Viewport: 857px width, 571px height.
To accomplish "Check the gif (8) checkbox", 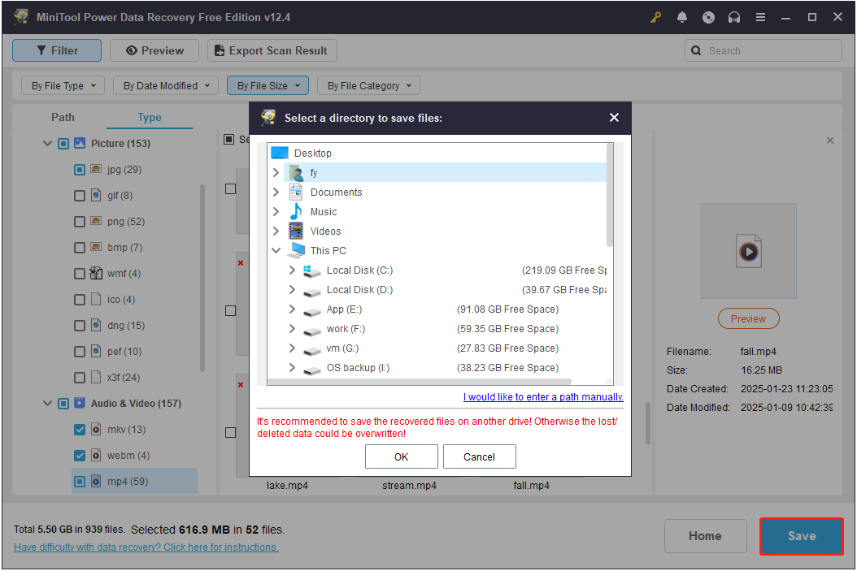I will (79, 196).
